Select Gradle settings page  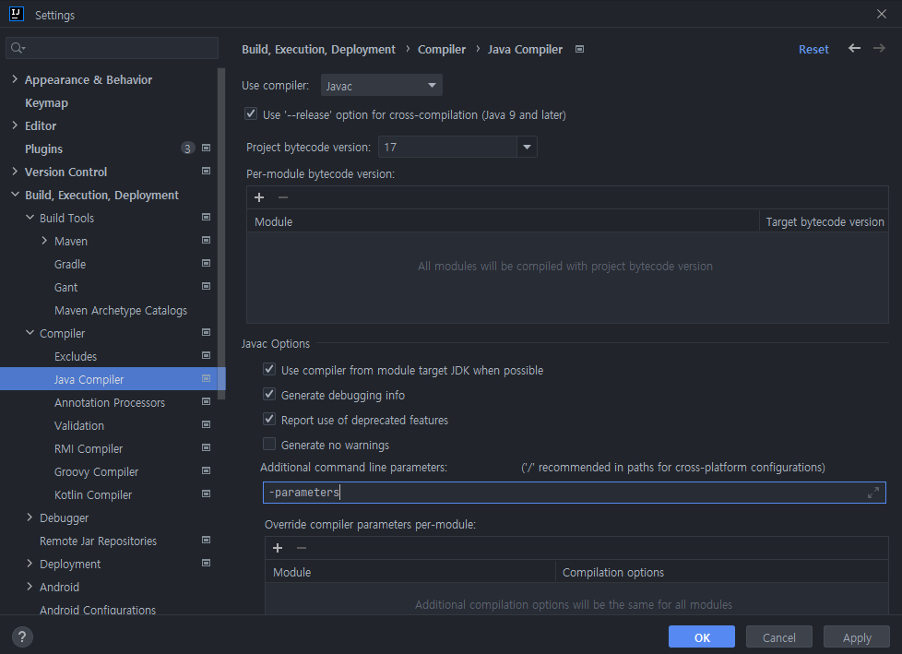(70, 264)
